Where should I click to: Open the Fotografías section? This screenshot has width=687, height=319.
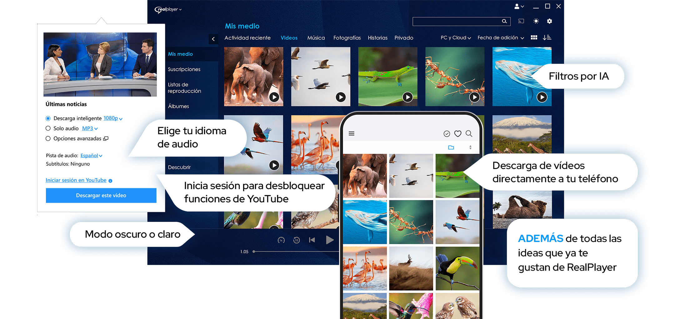point(347,38)
